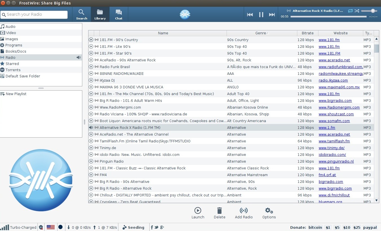Sort by the Bitrate column header

click(x=307, y=33)
